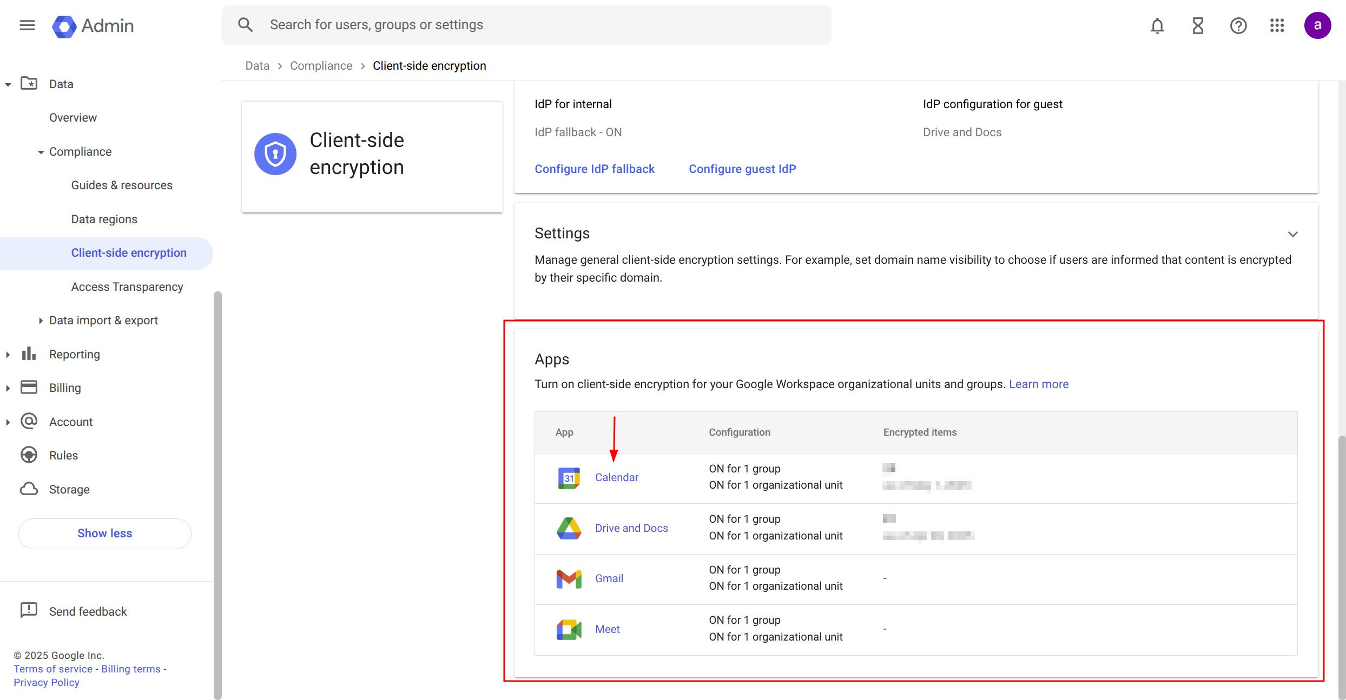The height and width of the screenshot is (700, 1346).
Task: Open the Storage sidebar item
Action: coord(69,489)
